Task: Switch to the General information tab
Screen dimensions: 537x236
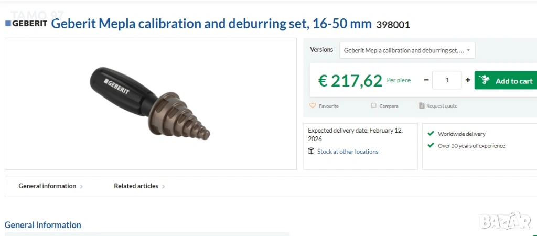Action: pyautogui.click(x=47, y=186)
